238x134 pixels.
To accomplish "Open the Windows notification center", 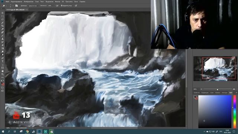I will [234, 131].
